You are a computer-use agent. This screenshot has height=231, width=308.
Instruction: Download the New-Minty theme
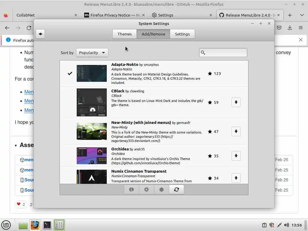[x=236, y=131]
